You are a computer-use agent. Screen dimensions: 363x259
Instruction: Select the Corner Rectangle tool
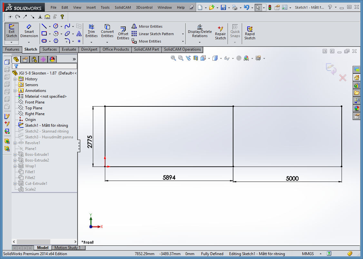44,34
